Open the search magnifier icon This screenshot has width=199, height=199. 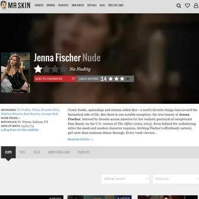pos(179,6)
